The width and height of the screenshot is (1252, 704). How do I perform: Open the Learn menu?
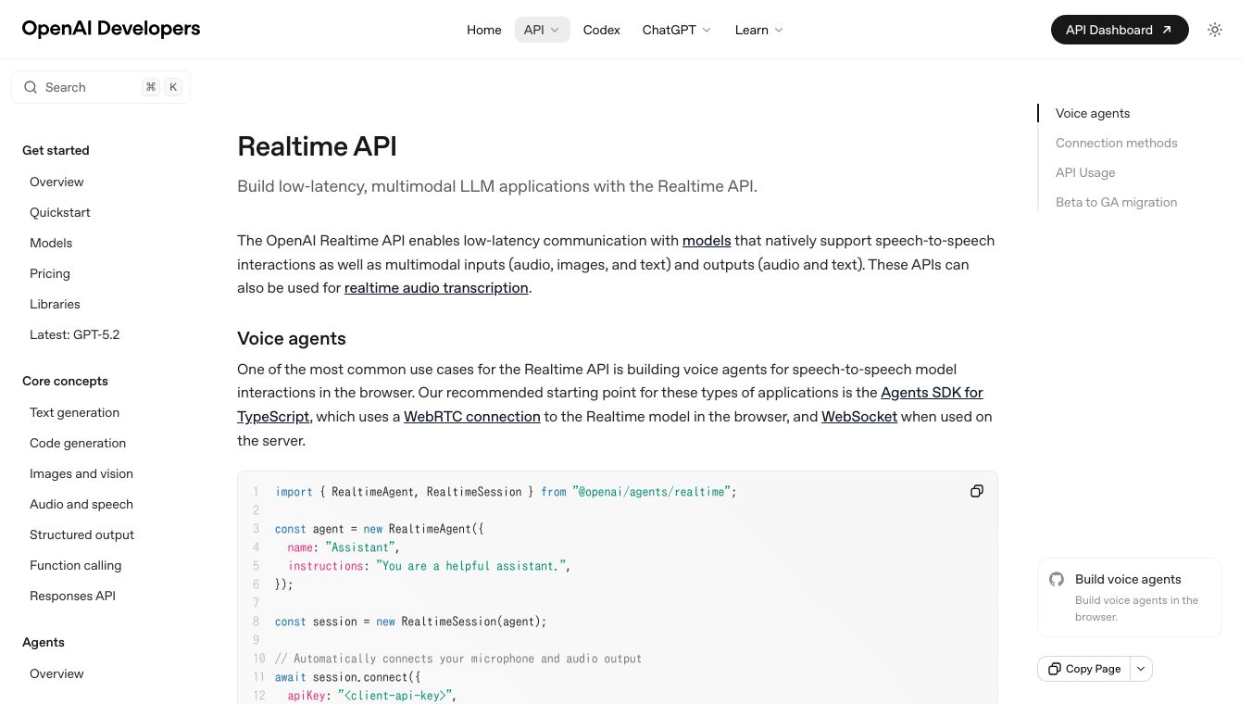click(757, 30)
